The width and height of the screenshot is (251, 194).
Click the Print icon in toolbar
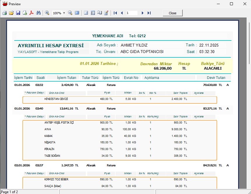4,13
